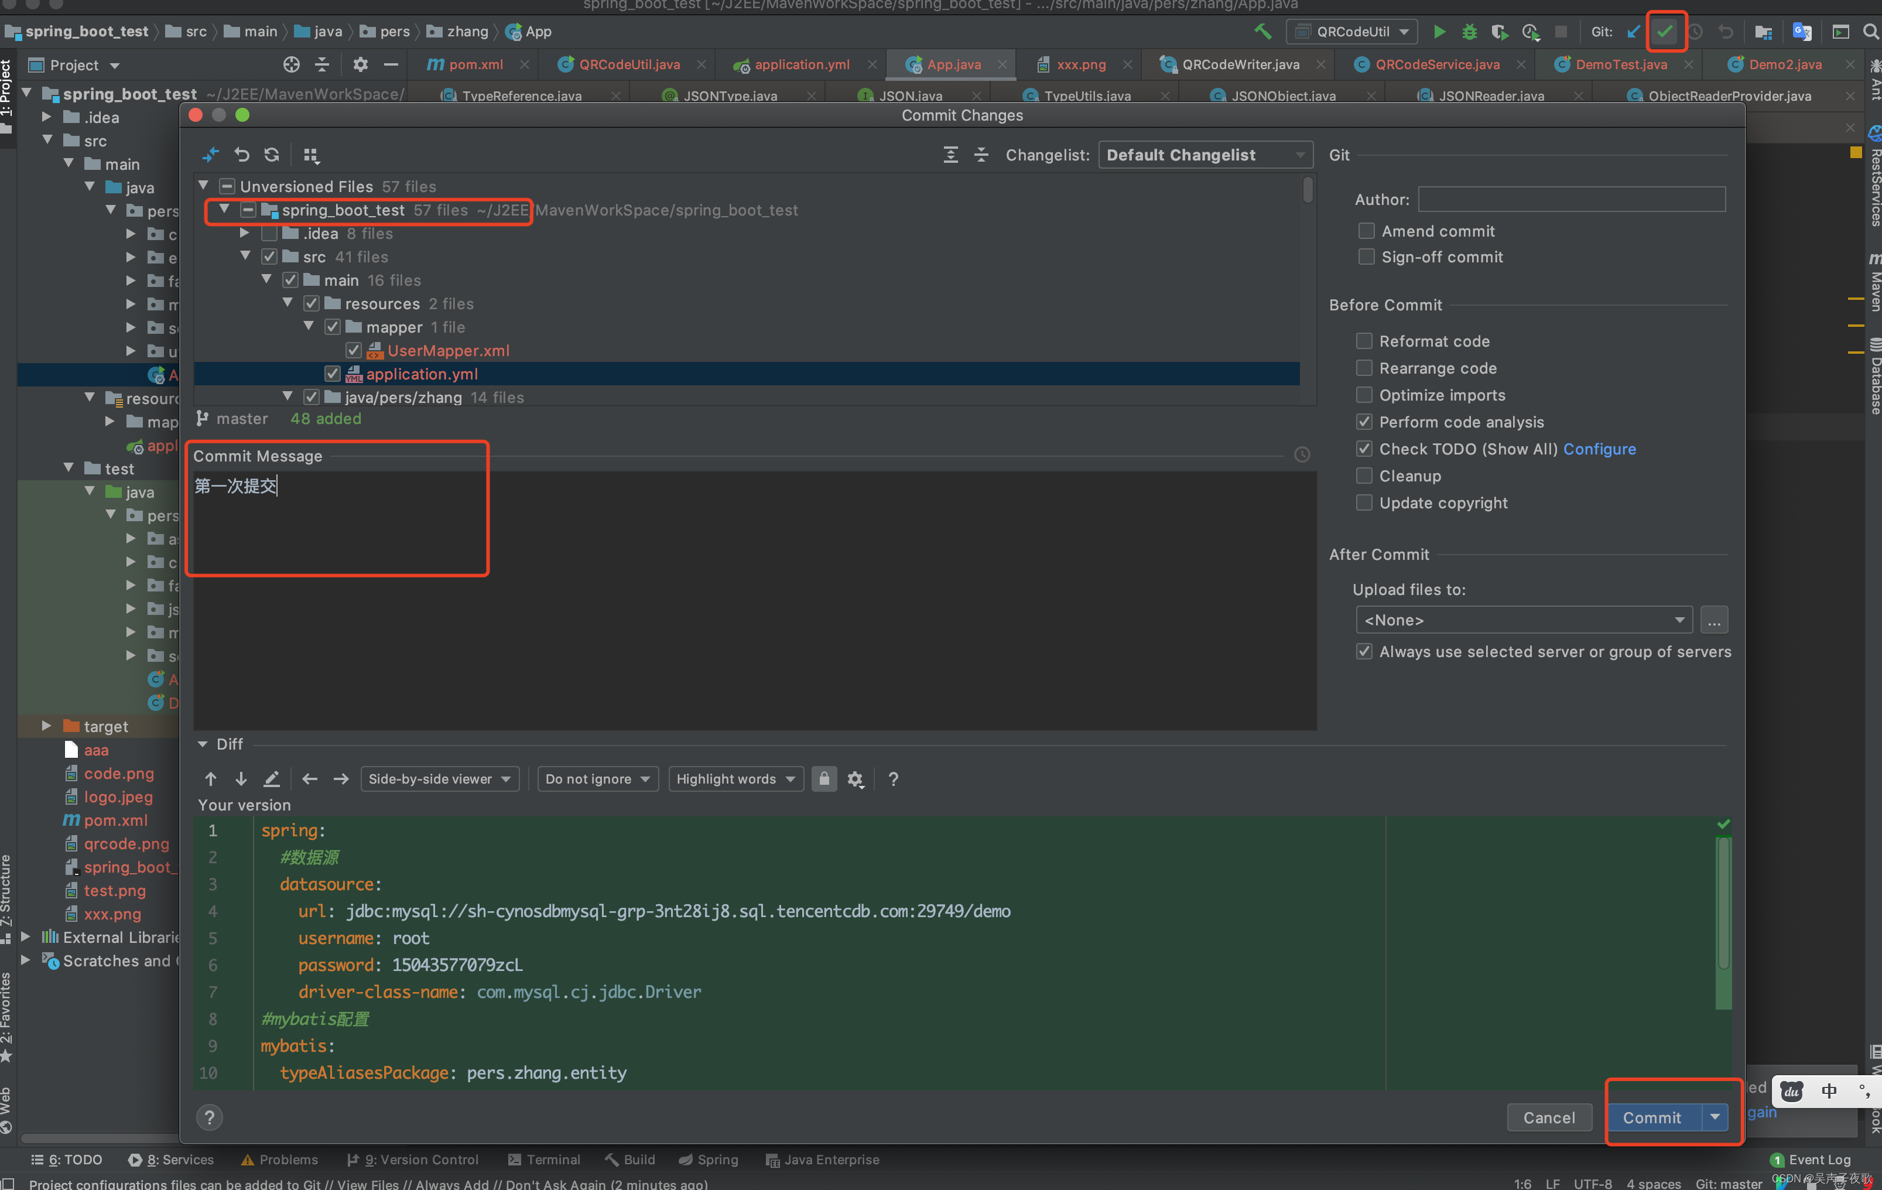The width and height of the screenshot is (1882, 1190).
Task: Click the dialog help button at bottom left
Action: 208,1117
